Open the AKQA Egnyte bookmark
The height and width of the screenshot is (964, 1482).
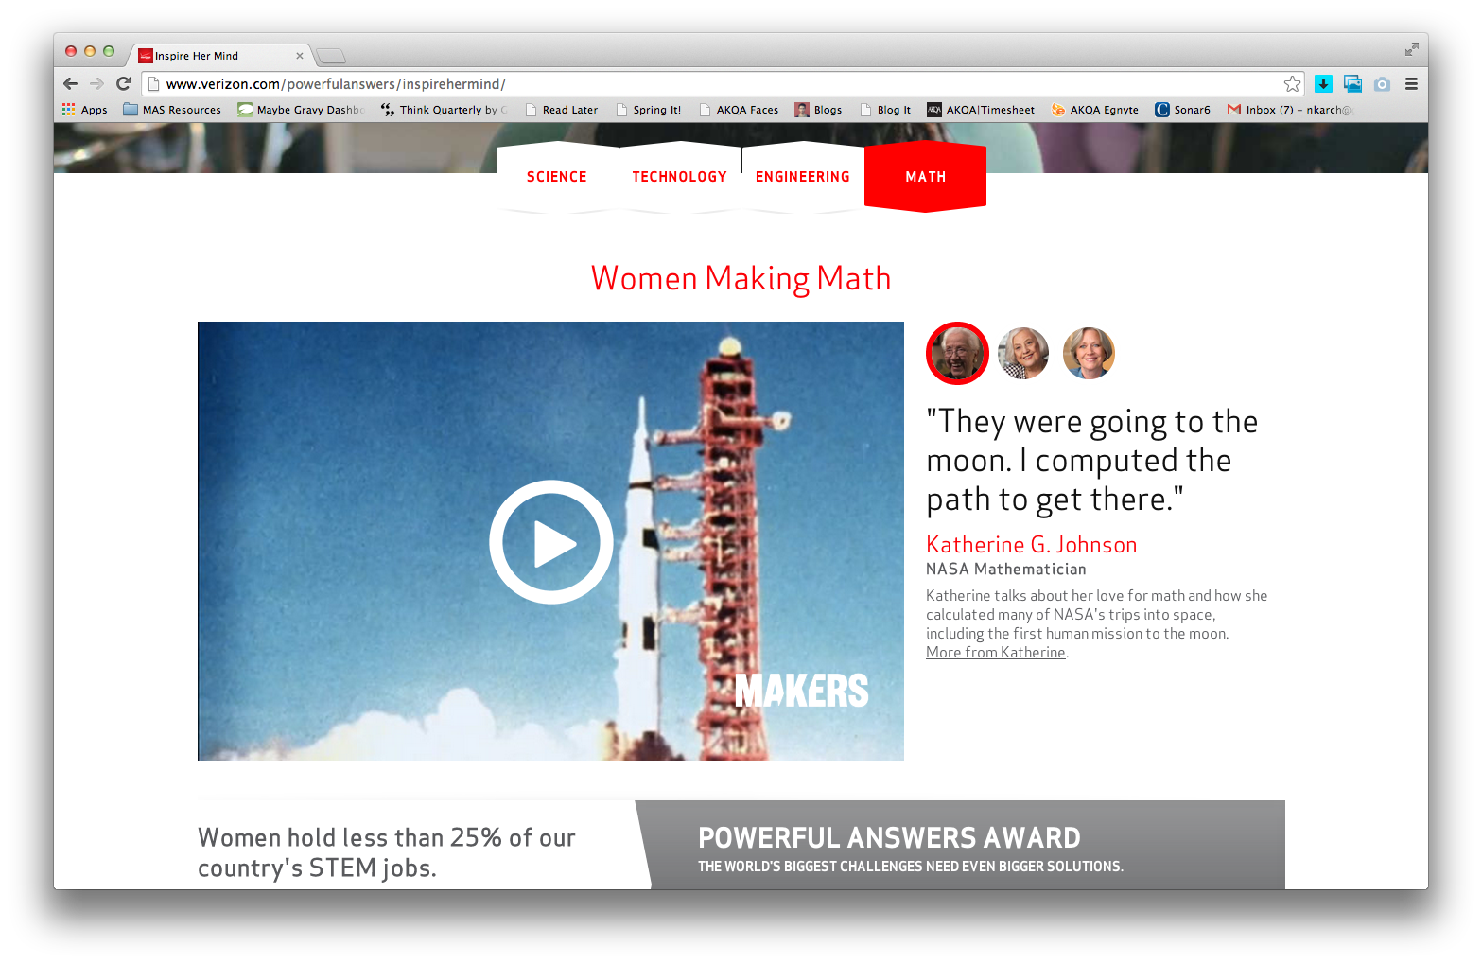pos(1095,110)
